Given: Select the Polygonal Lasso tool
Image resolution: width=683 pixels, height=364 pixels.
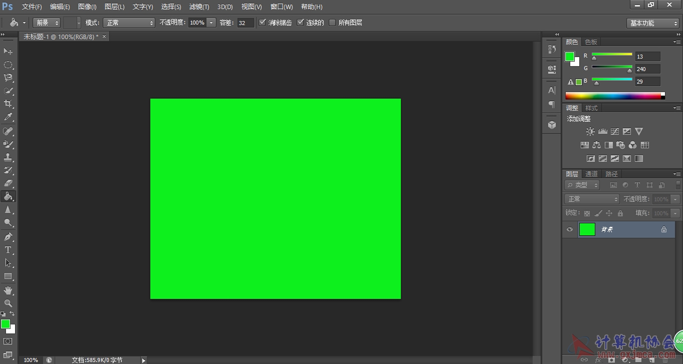Looking at the screenshot, I should tap(8, 78).
